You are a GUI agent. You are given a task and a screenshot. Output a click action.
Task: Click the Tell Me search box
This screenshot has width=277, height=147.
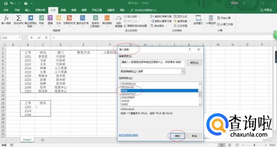tap(144, 10)
